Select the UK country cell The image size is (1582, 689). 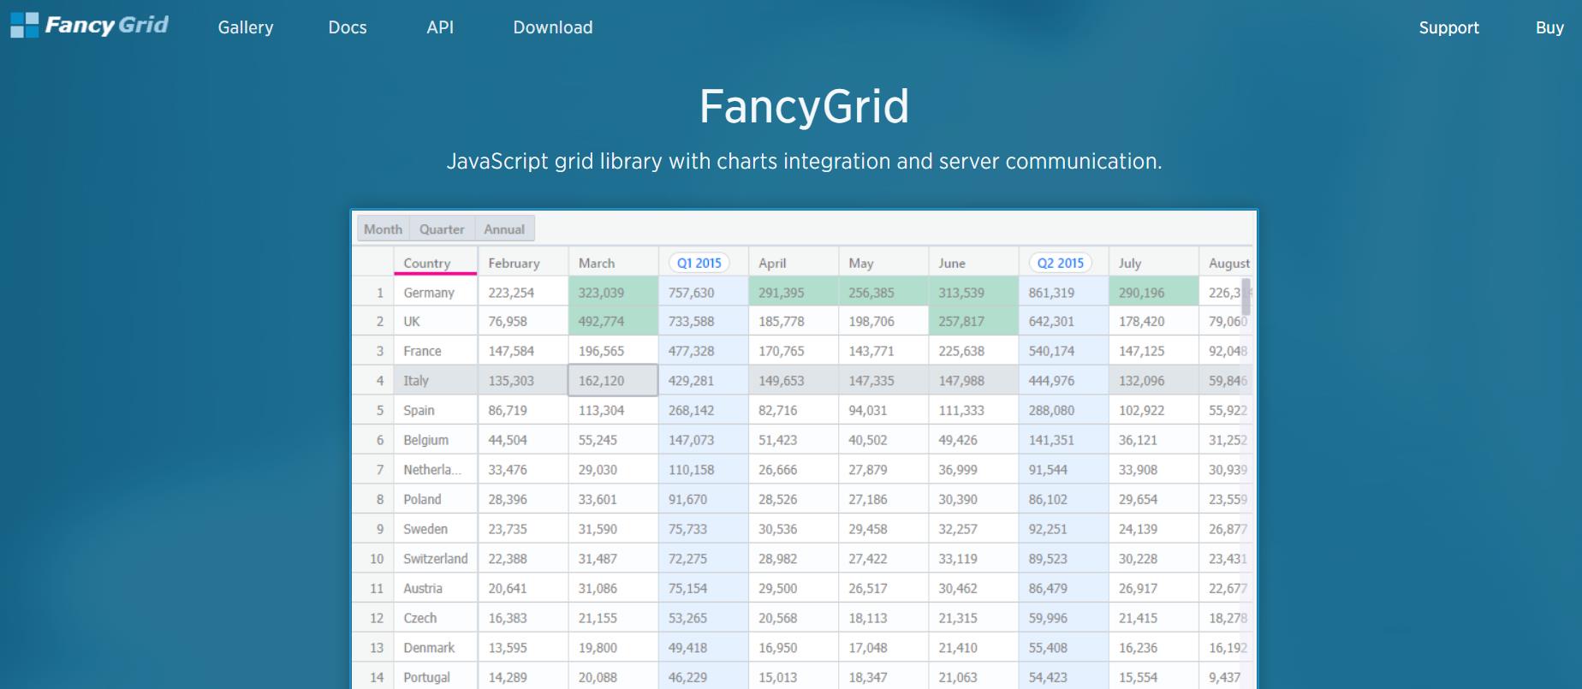435,322
